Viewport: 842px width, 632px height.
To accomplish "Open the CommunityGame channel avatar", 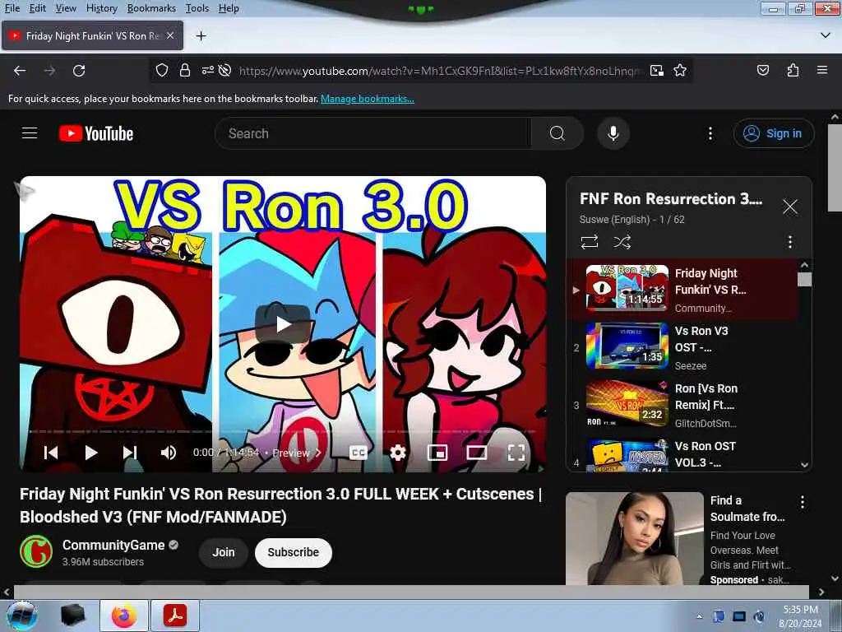I will 36,551.
